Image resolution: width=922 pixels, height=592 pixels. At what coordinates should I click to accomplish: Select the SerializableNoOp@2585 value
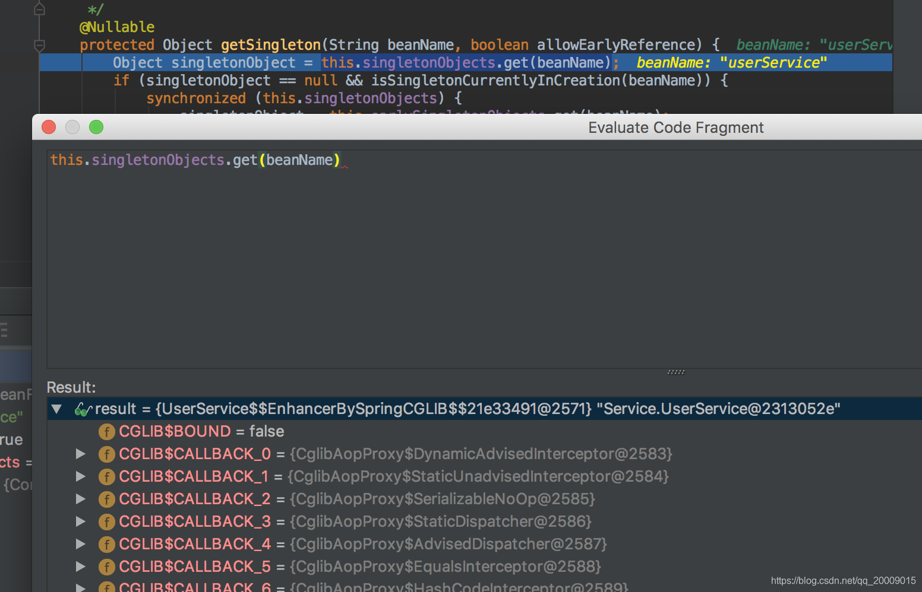(x=443, y=499)
